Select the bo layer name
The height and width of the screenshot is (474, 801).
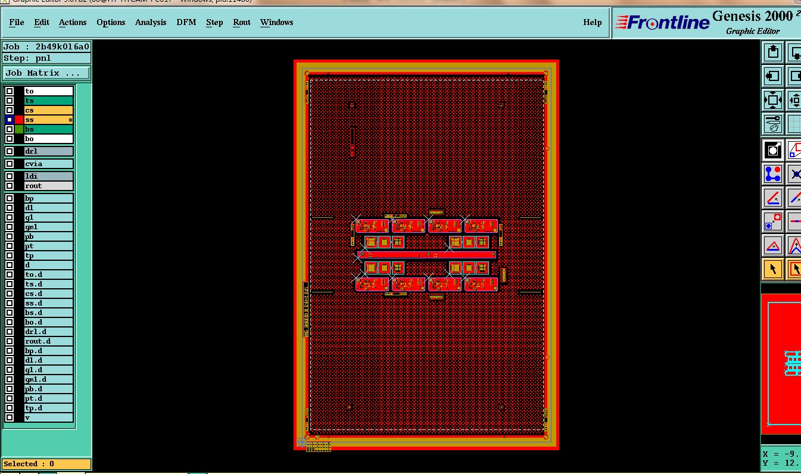[49, 139]
